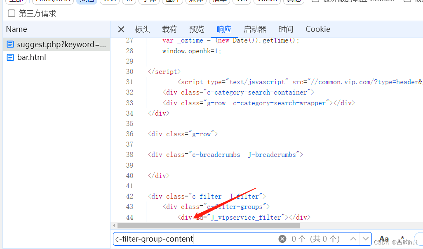
Task: Switch to the 时间 tab
Action: click(286, 29)
